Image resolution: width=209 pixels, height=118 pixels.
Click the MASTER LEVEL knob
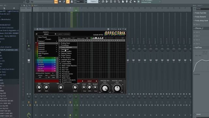[117, 88]
